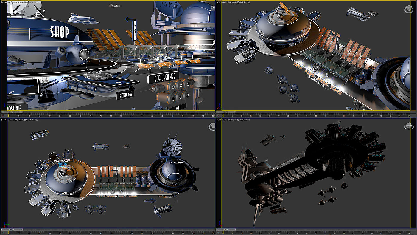Click next-frame arrow on slider under SHOP close-up viewport
The width and height of the screenshot is (417, 235).
[22, 112]
